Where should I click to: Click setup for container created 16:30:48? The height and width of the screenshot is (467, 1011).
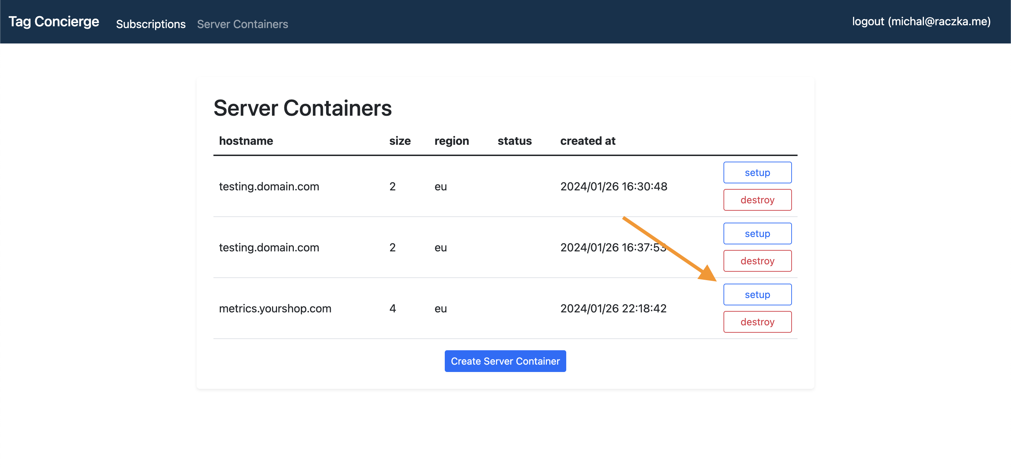pos(757,172)
